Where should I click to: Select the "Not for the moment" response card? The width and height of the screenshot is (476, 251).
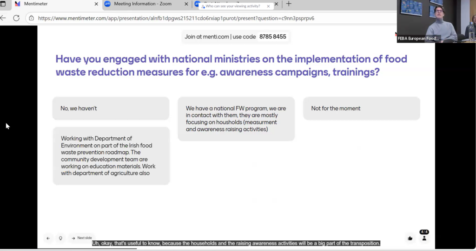point(361,109)
